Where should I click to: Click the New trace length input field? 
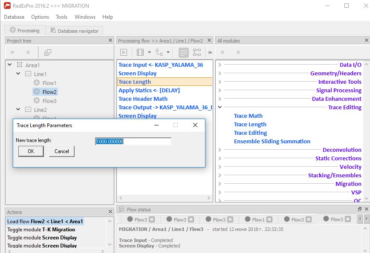coord(133,142)
